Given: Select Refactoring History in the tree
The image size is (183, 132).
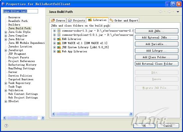Looking at the screenshot, I should (22, 65).
